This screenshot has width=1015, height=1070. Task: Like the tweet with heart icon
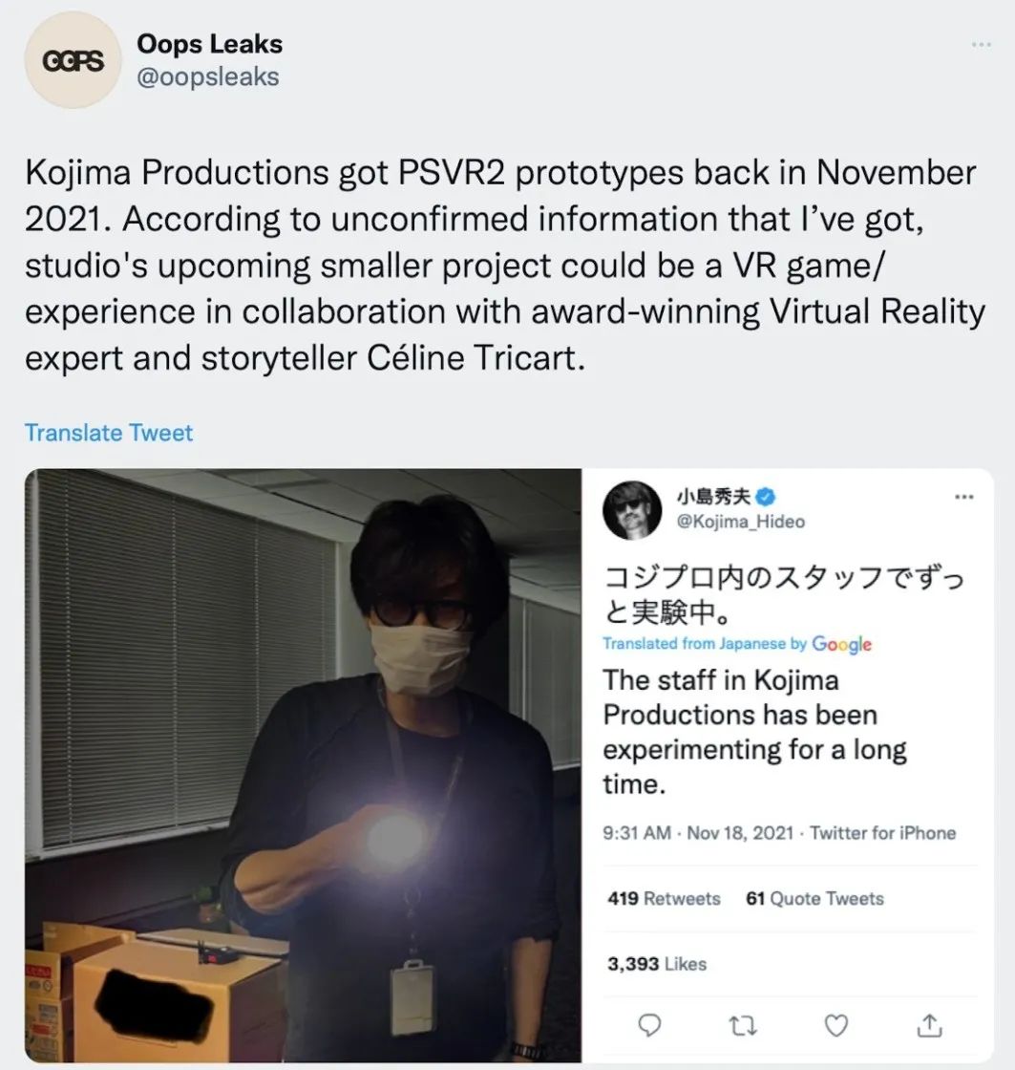pyautogui.click(x=837, y=1024)
